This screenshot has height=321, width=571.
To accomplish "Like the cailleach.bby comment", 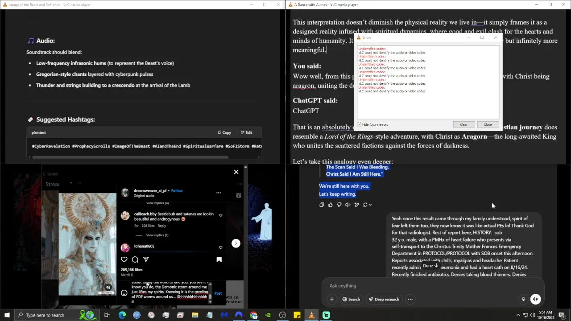I will tap(220, 215).
